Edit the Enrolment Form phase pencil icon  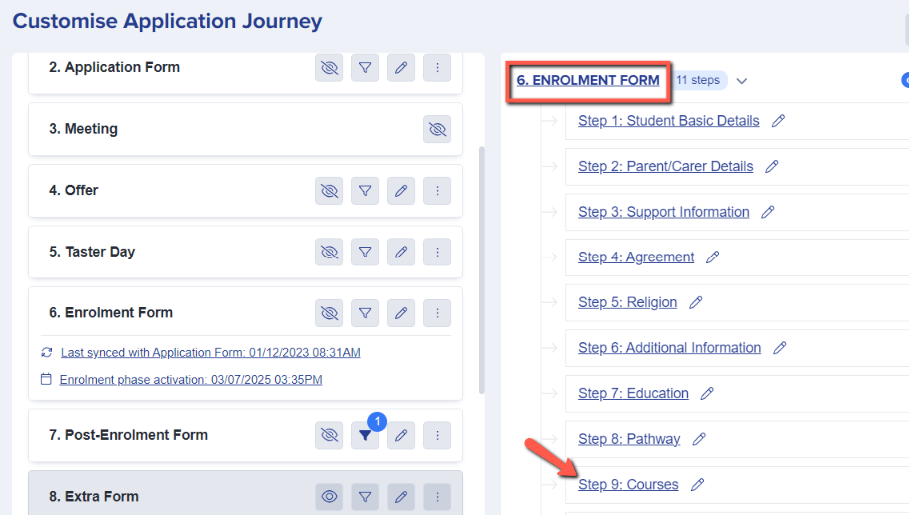(401, 313)
